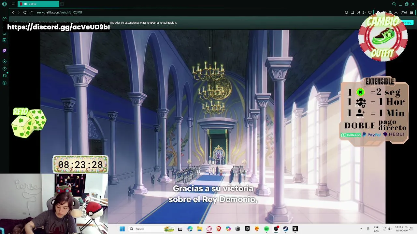Open the flow send arrow icon
Viewport: 417px width, 234px height.
point(364,12)
